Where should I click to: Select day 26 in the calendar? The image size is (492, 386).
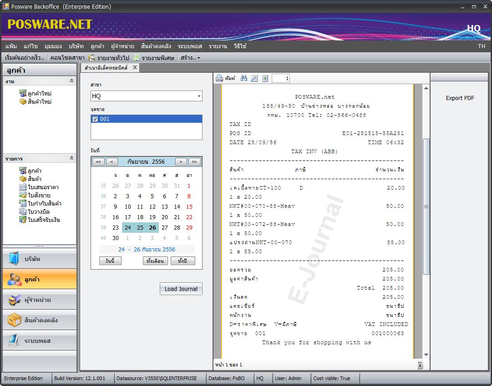pyautogui.click(x=152, y=228)
